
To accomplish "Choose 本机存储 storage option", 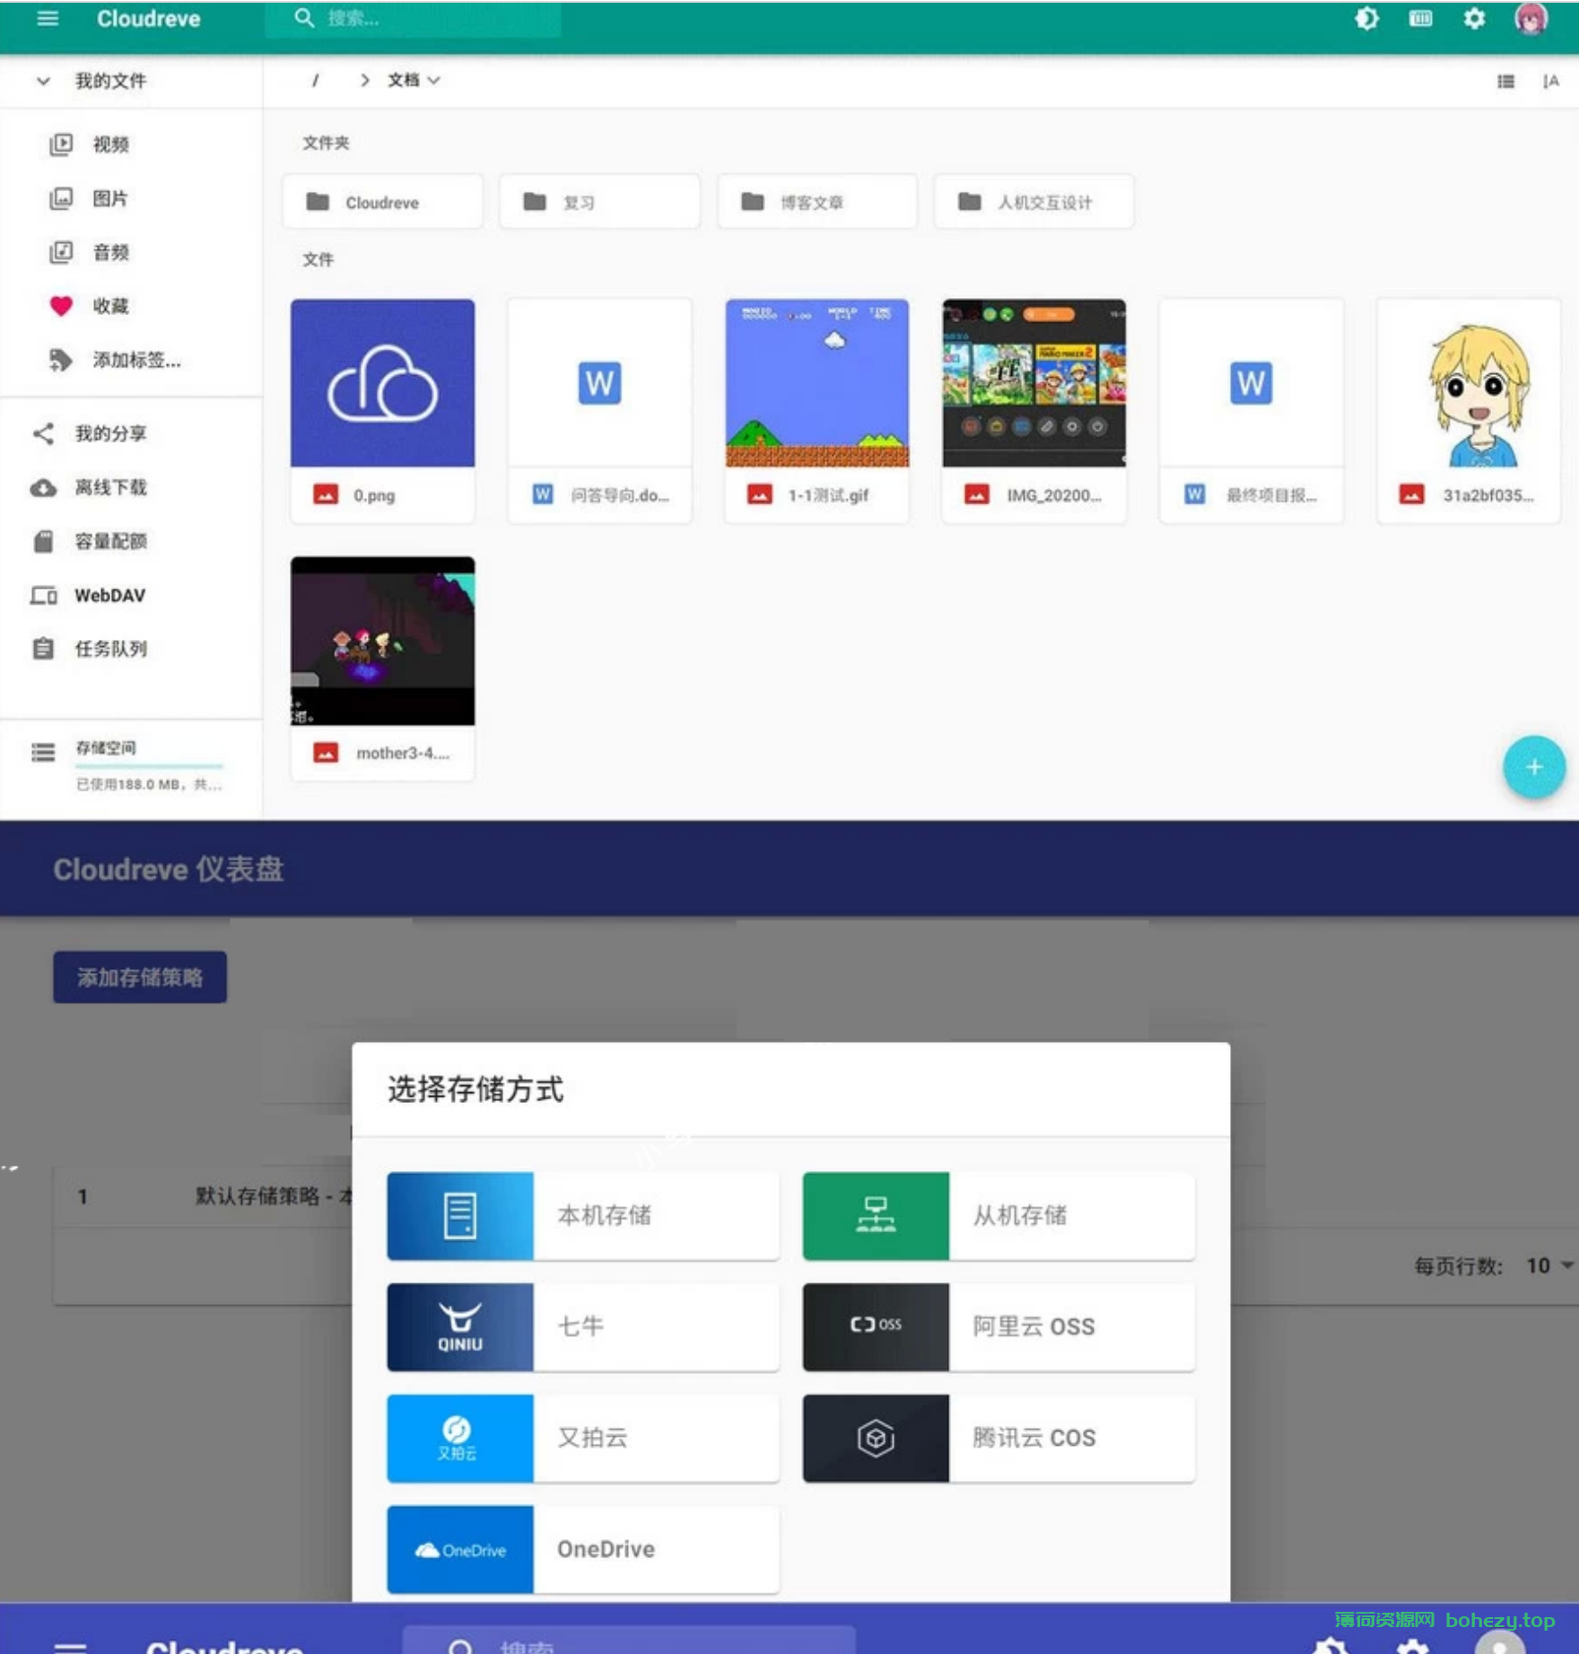I will (583, 1216).
